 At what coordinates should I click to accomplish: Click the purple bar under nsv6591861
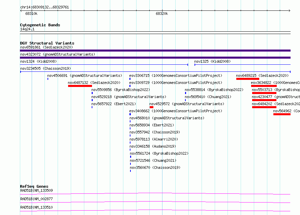point(155,51)
